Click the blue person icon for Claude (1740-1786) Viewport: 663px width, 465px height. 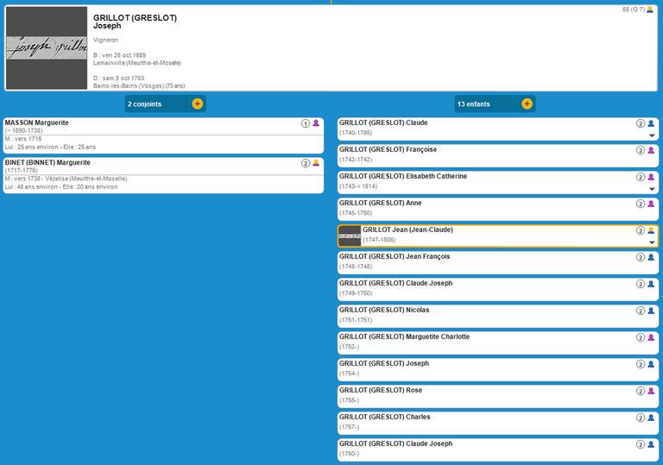651,123
